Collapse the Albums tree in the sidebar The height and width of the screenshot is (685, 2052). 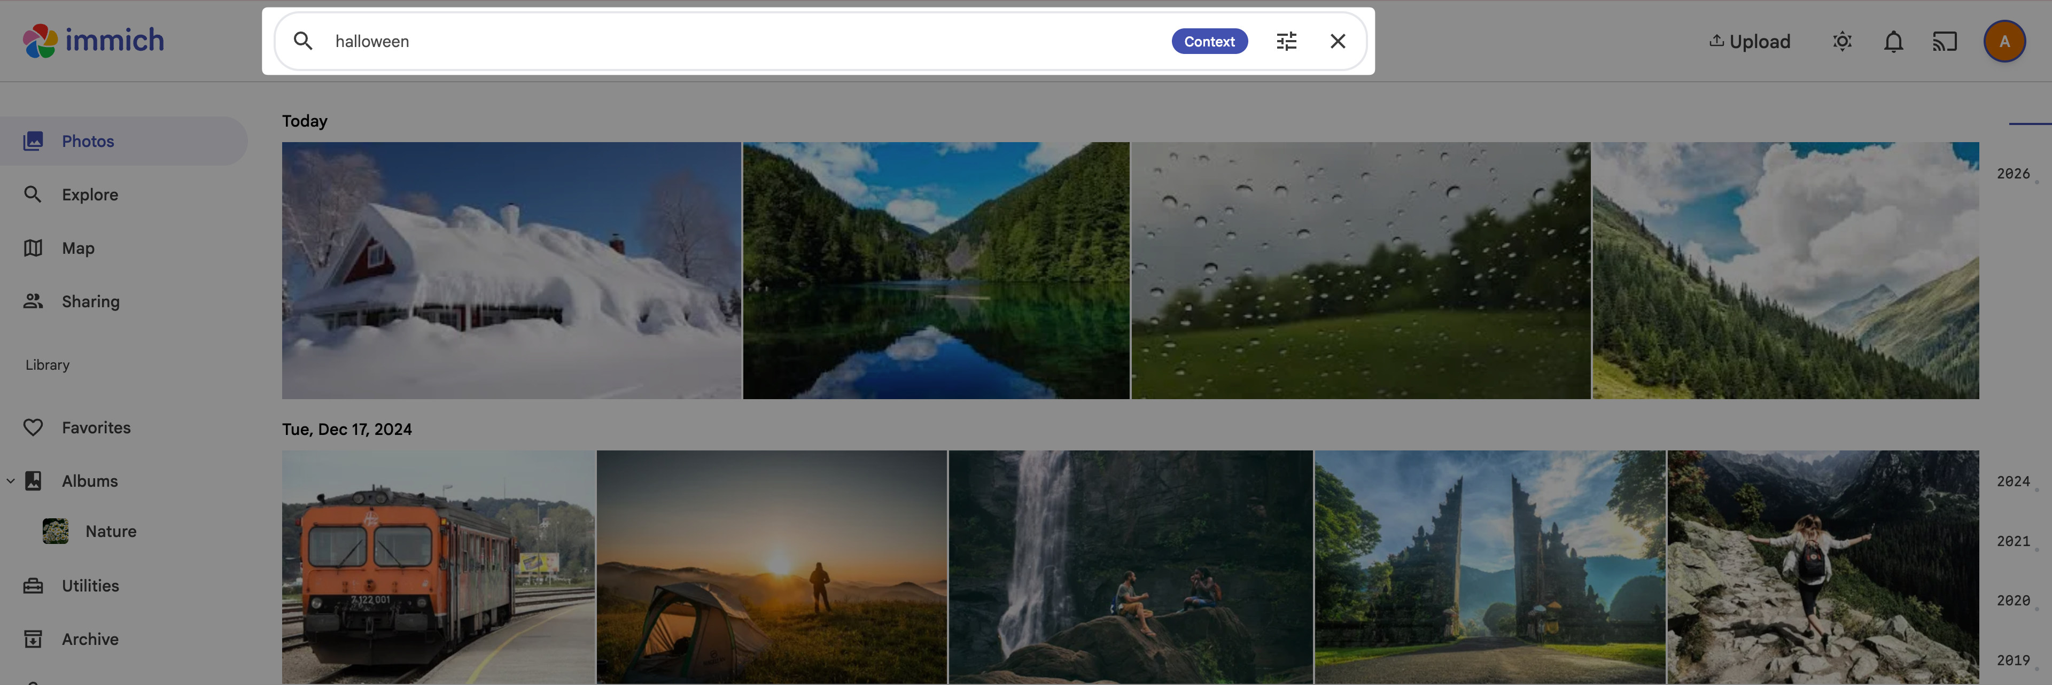pyautogui.click(x=10, y=480)
